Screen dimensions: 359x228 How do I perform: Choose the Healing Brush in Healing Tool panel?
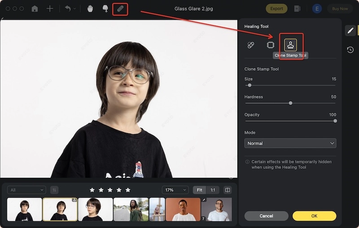251,45
